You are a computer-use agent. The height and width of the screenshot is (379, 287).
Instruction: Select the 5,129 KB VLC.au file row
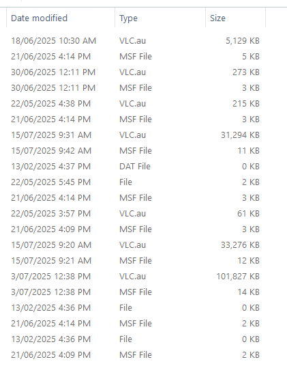click(135, 41)
